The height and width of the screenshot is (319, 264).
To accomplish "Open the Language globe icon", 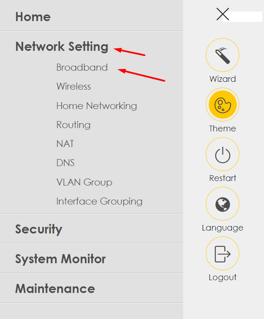I will [x=223, y=204].
